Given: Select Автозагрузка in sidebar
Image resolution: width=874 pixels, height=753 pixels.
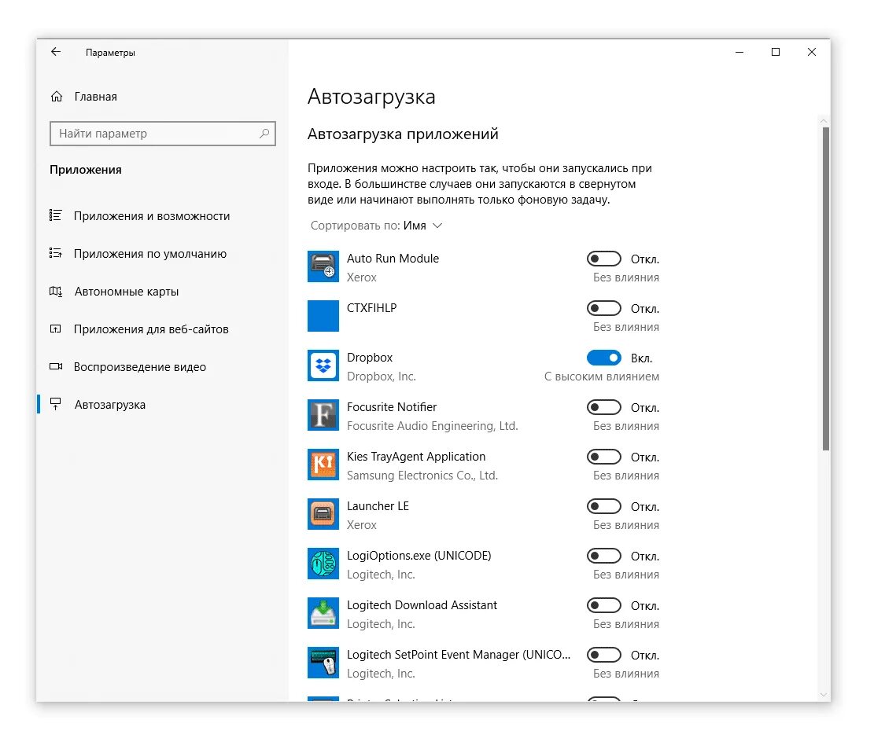Looking at the screenshot, I should [x=163, y=405].
